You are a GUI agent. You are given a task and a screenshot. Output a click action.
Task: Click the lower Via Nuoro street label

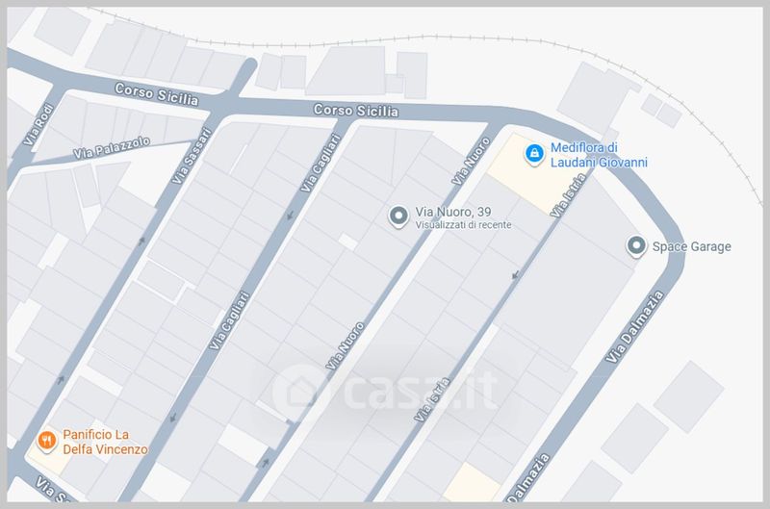[346, 345]
